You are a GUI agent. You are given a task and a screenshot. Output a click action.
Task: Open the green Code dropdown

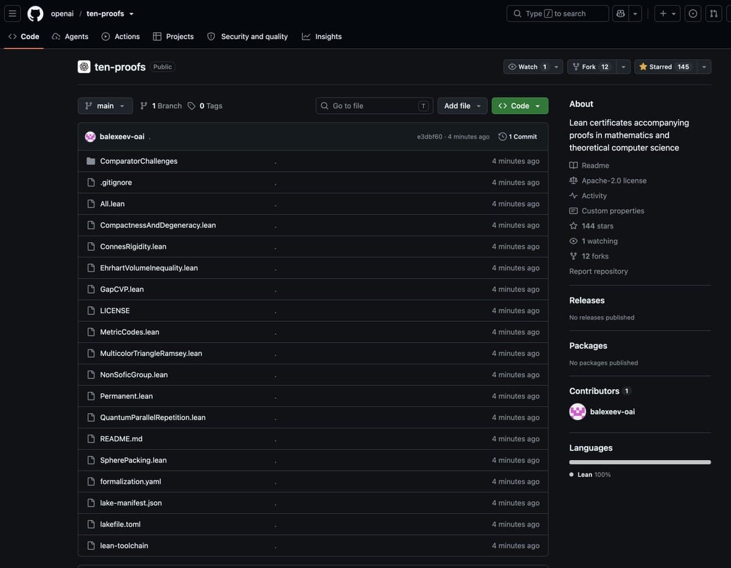click(x=520, y=105)
